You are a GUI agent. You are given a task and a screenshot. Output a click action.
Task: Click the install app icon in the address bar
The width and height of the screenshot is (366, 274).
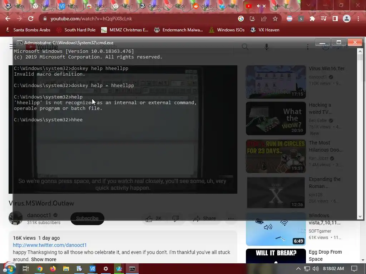tap(252, 19)
